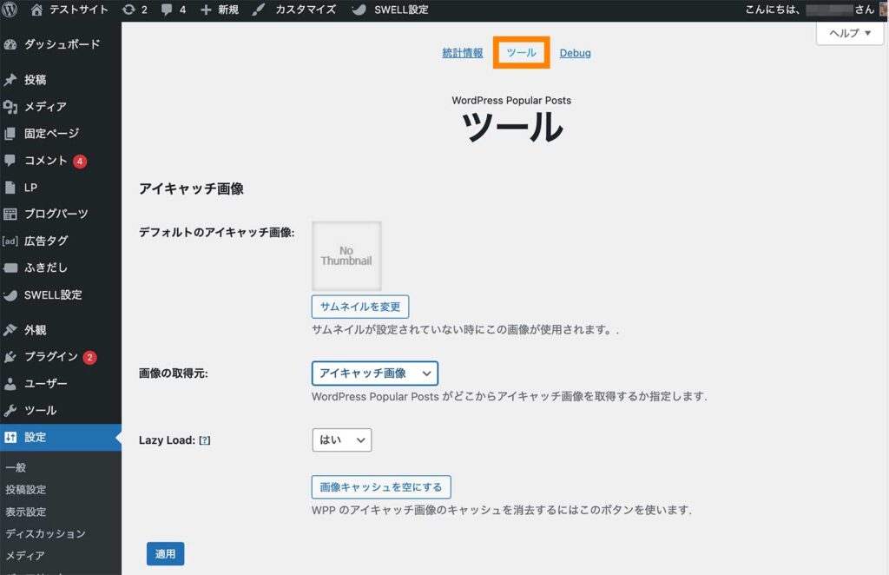
Task: Expand the 画像の取得元 dropdown
Action: (x=374, y=373)
